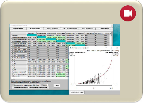Select the 16.срок жизни после row header
This screenshot has width=143, height=103.
coord(19,41)
